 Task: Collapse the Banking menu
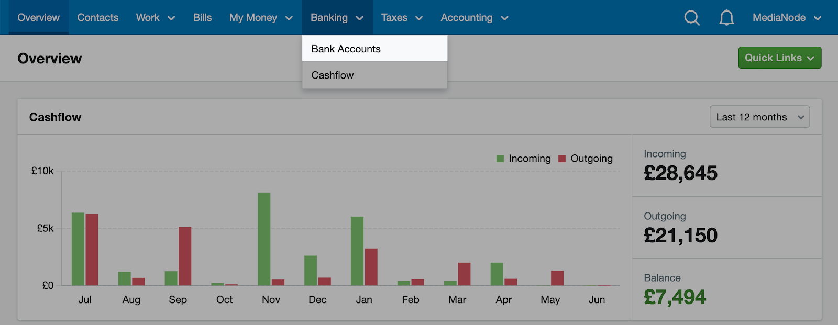tap(337, 17)
